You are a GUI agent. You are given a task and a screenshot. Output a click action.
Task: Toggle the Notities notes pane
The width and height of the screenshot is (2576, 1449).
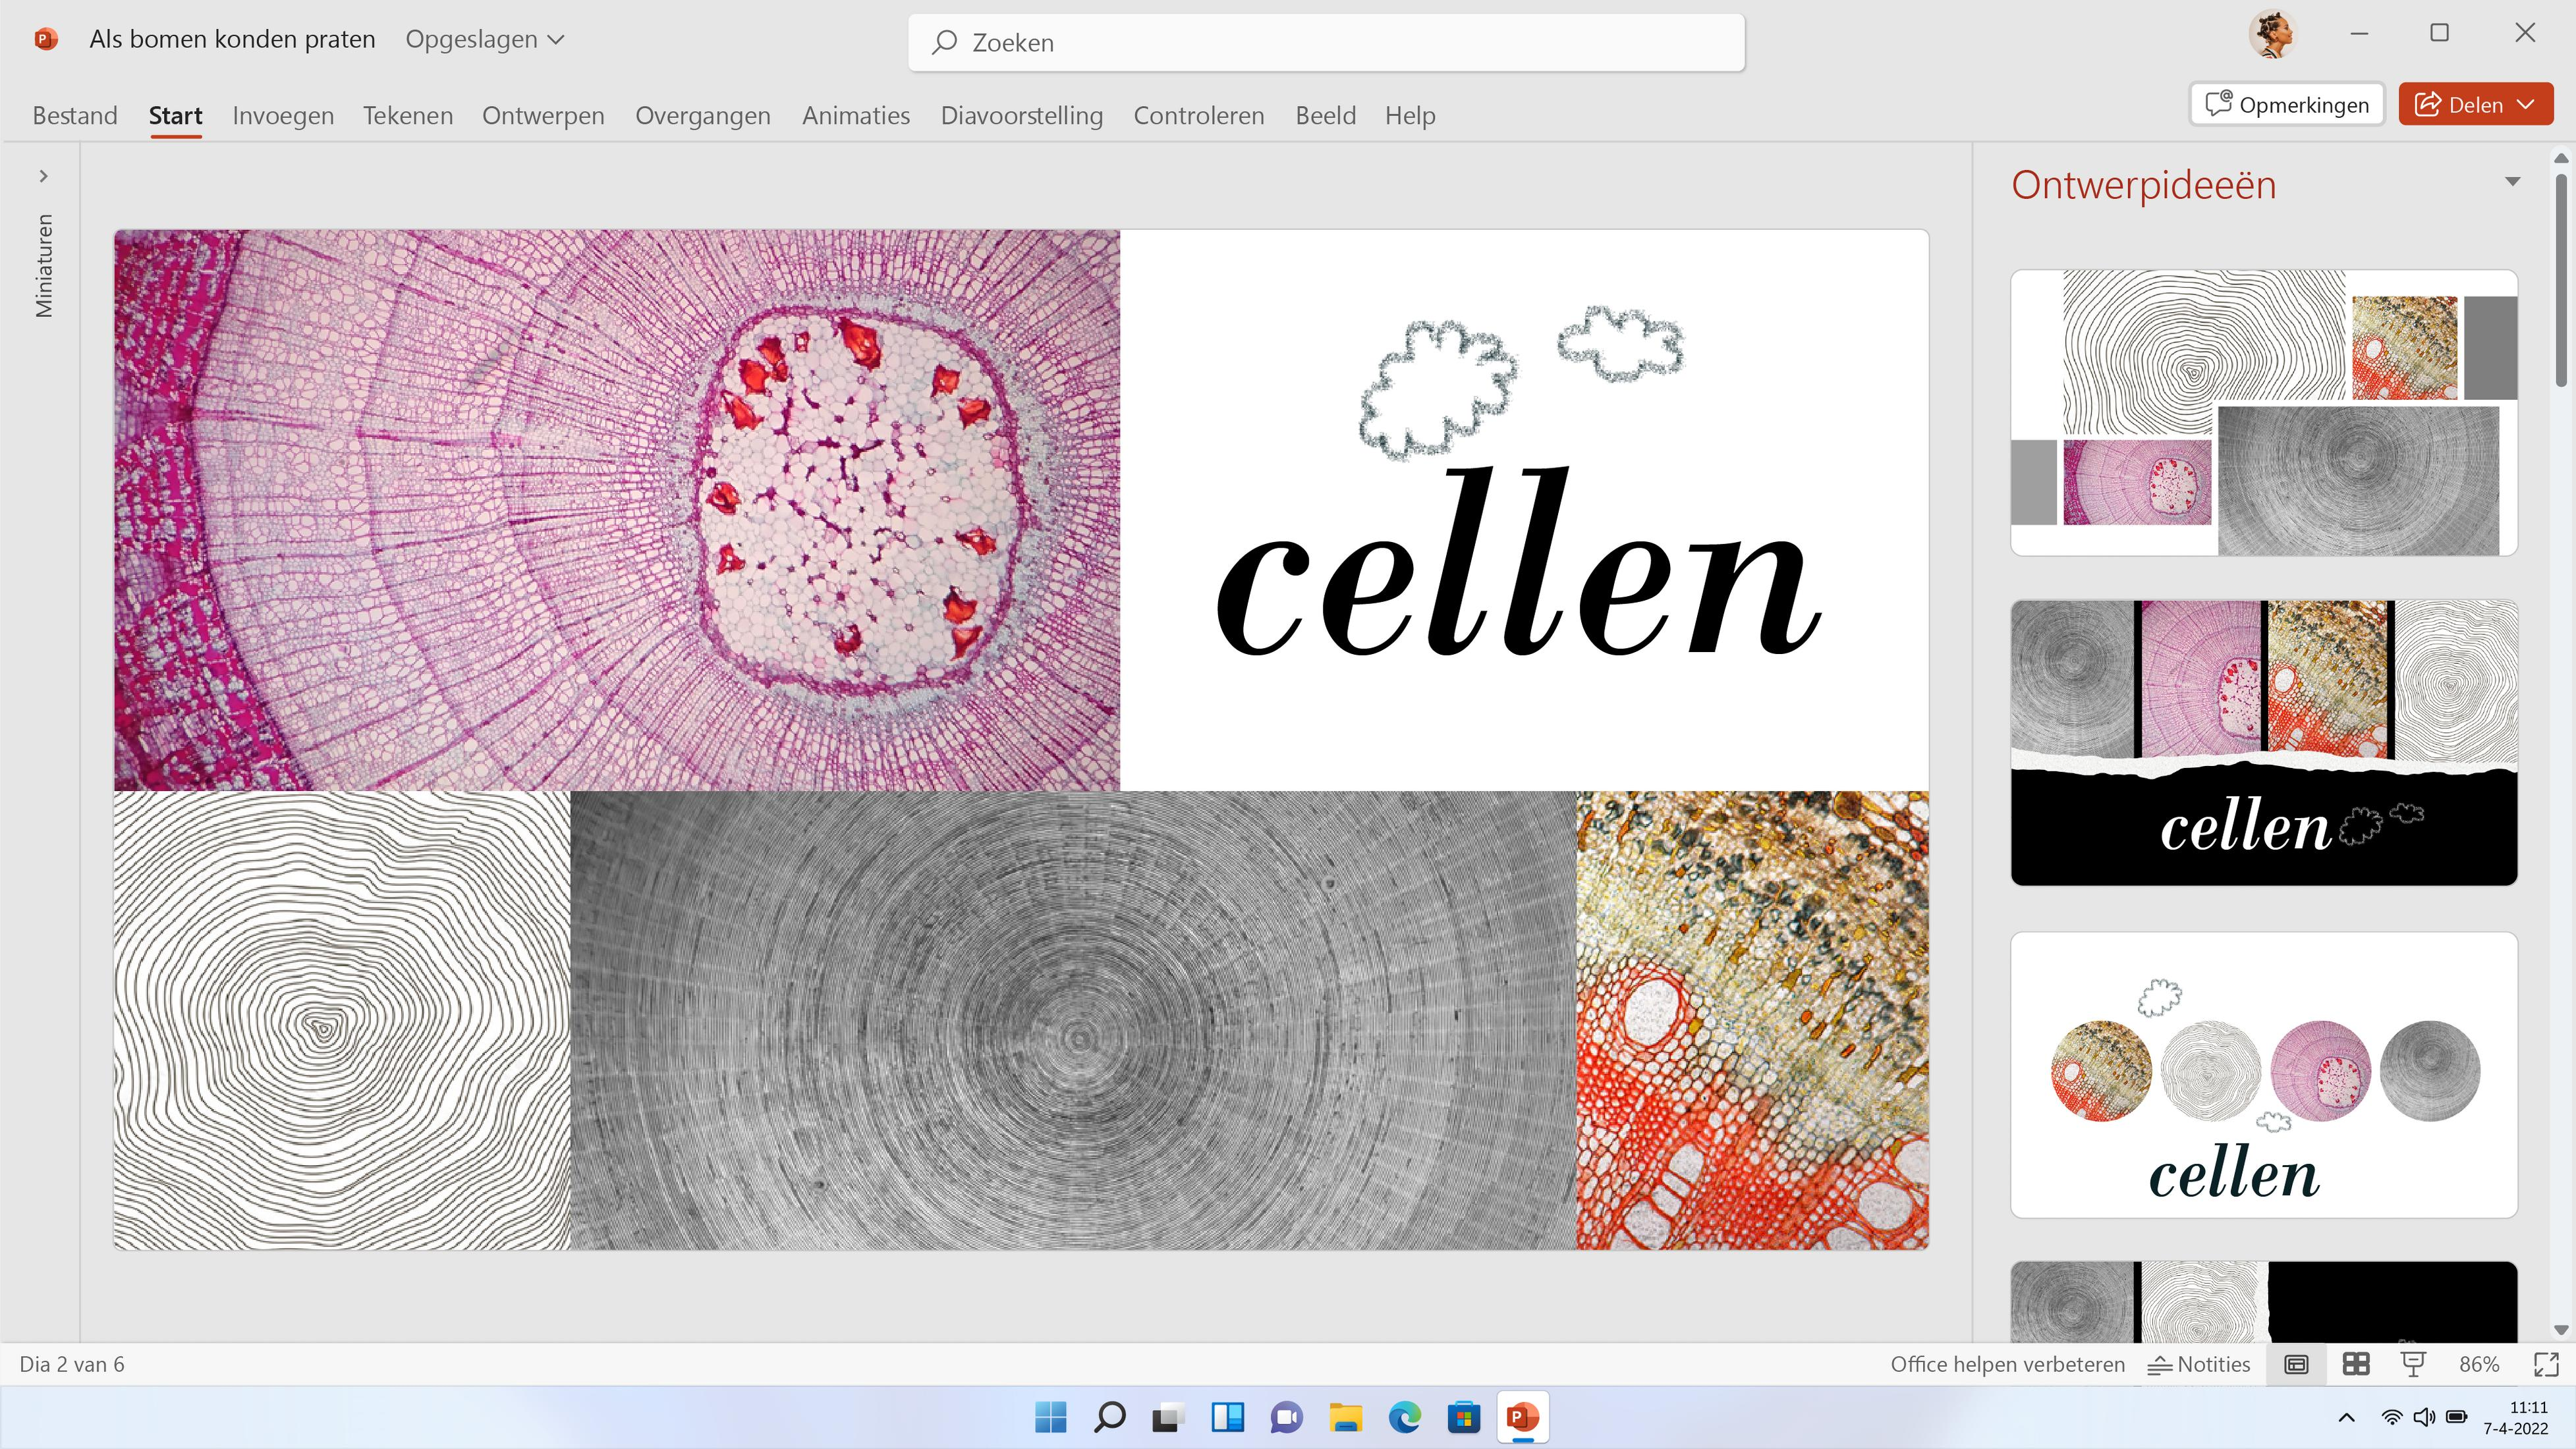2199,1364
